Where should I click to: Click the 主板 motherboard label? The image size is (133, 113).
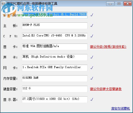[10, 26]
